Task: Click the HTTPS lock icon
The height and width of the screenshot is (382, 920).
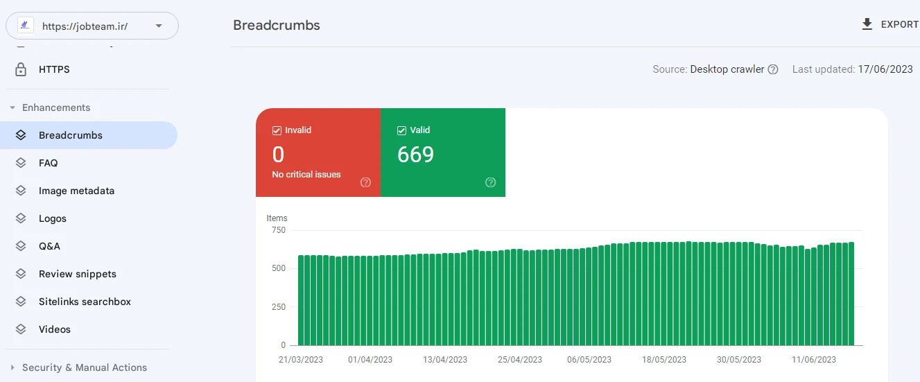Action: coord(21,69)
